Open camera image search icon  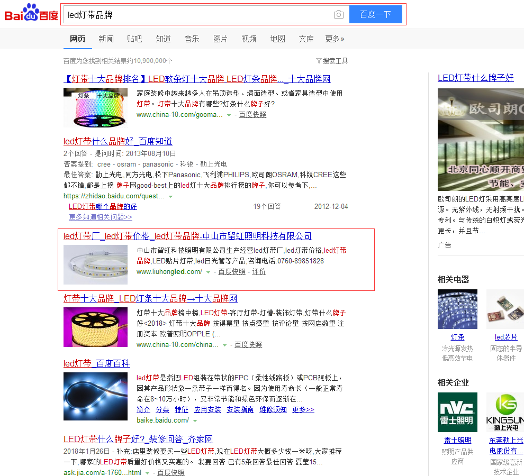click(339, 15)
